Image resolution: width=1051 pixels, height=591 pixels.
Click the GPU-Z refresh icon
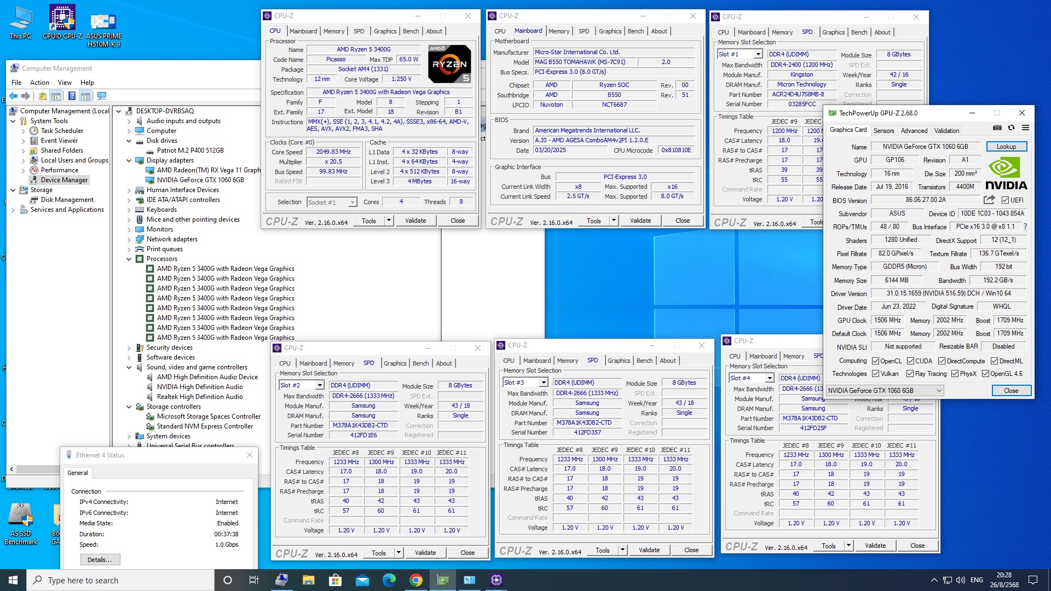pyautogui.click(x=1011, y=128)
